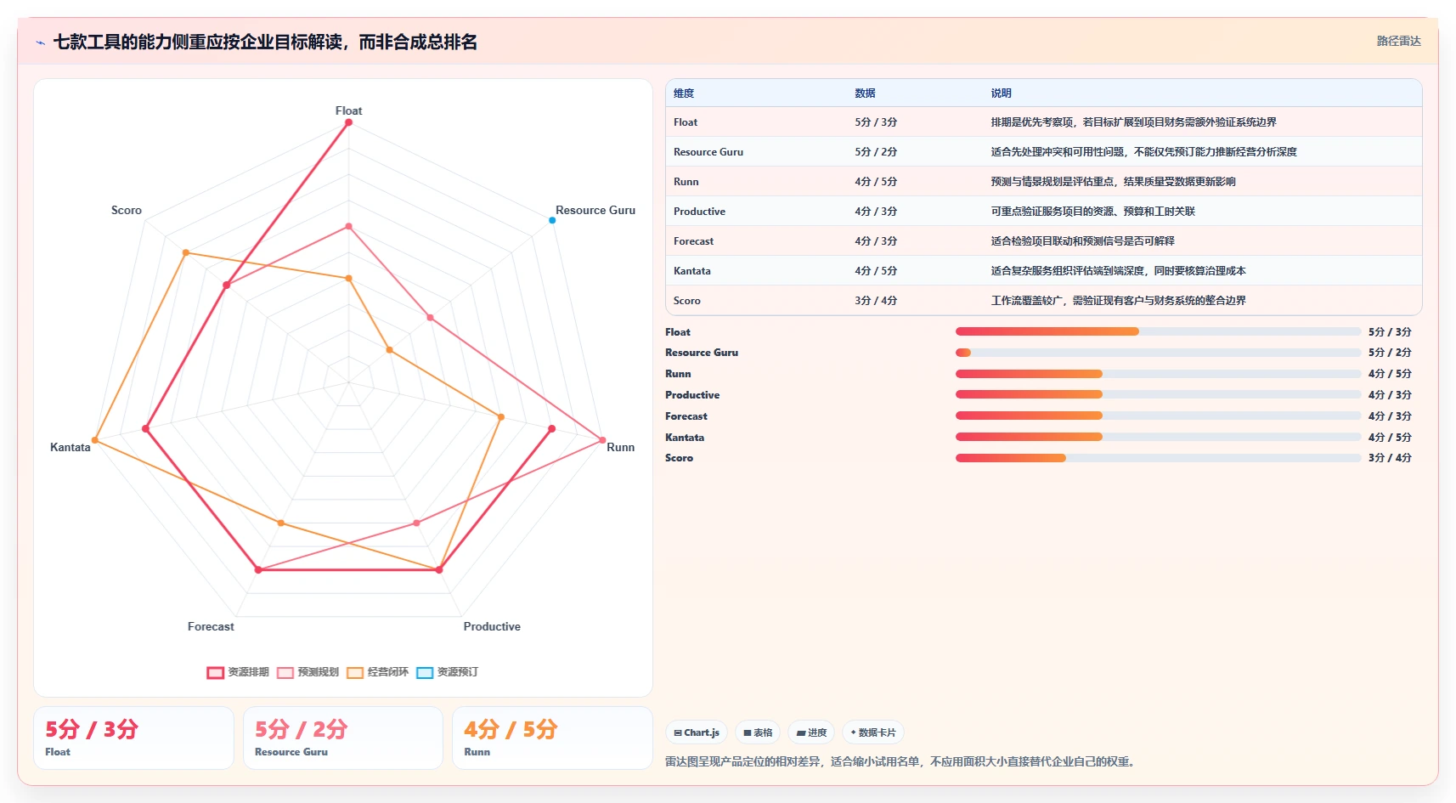Click the Float progress bar

[1158, 331]
